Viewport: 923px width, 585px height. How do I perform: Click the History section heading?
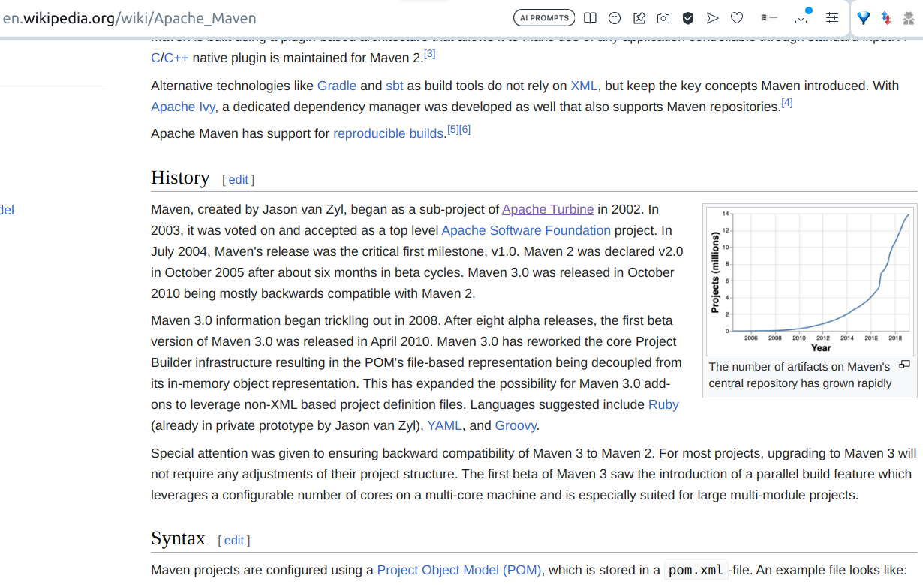180,178
